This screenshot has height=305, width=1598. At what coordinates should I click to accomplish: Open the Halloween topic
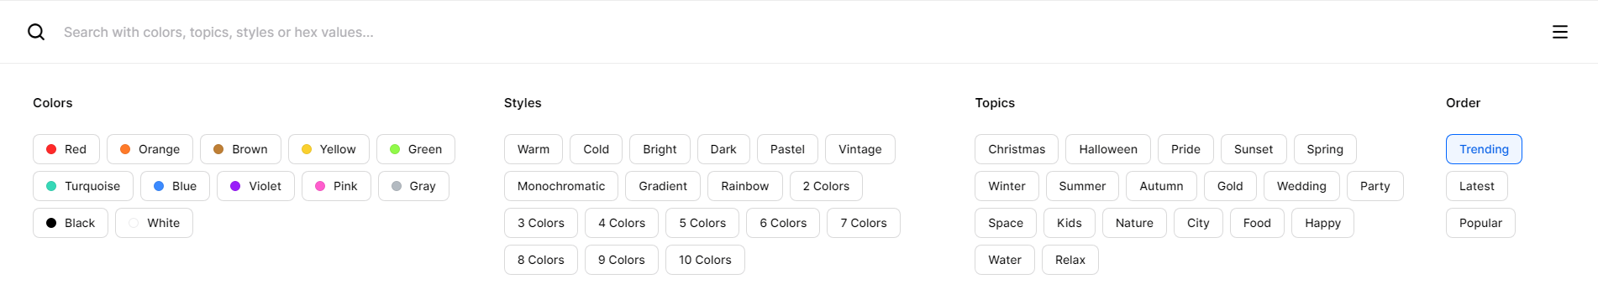[x=1108, y=149]
